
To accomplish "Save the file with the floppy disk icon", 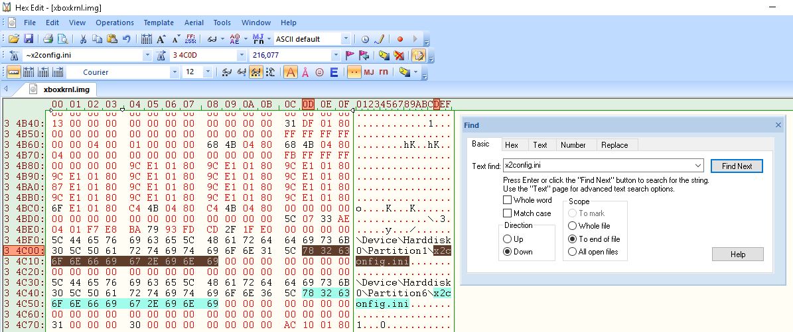I will pos(28,39).
